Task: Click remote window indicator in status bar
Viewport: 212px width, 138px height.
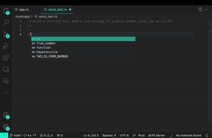Action: tap(4, 135)
